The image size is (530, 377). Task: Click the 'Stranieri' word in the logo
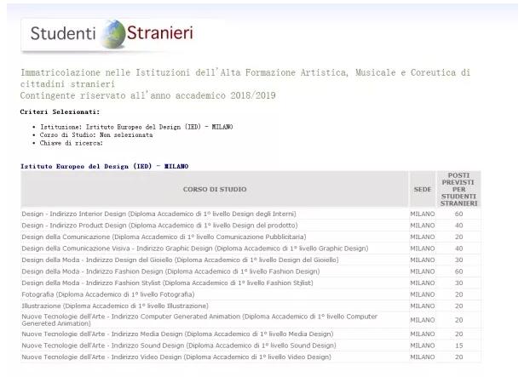point(160,33)
